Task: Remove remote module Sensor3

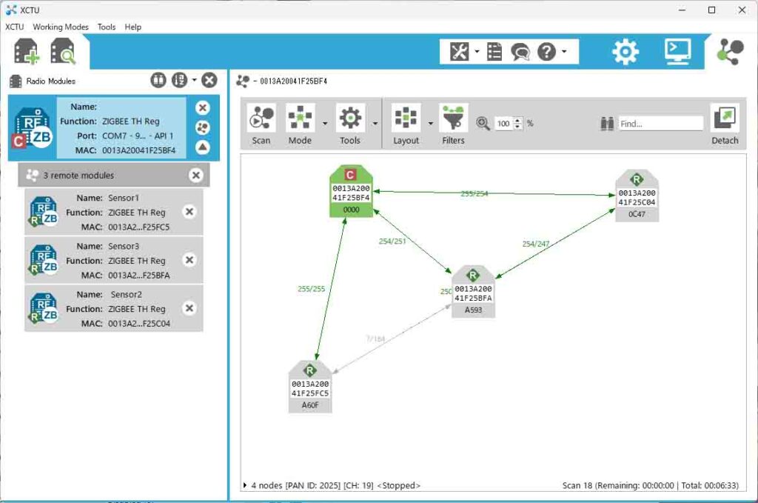Action: (x=189, y=260)
